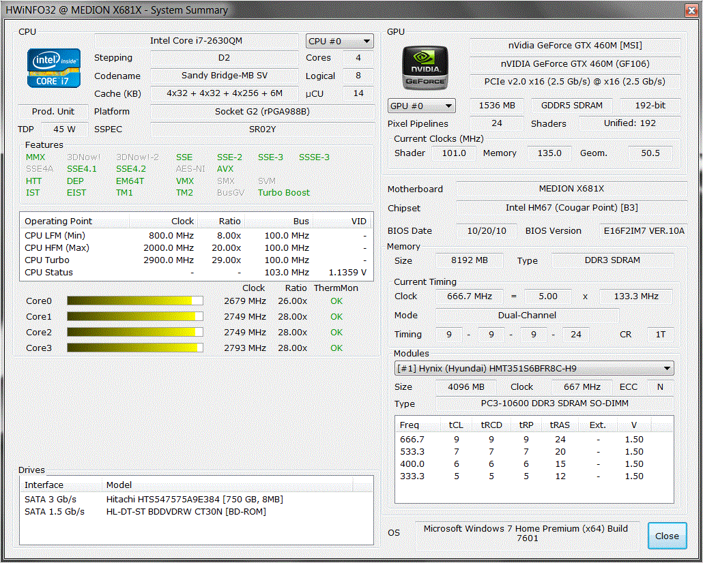Select the CPU HFM (Max) row

pos(196,247)
